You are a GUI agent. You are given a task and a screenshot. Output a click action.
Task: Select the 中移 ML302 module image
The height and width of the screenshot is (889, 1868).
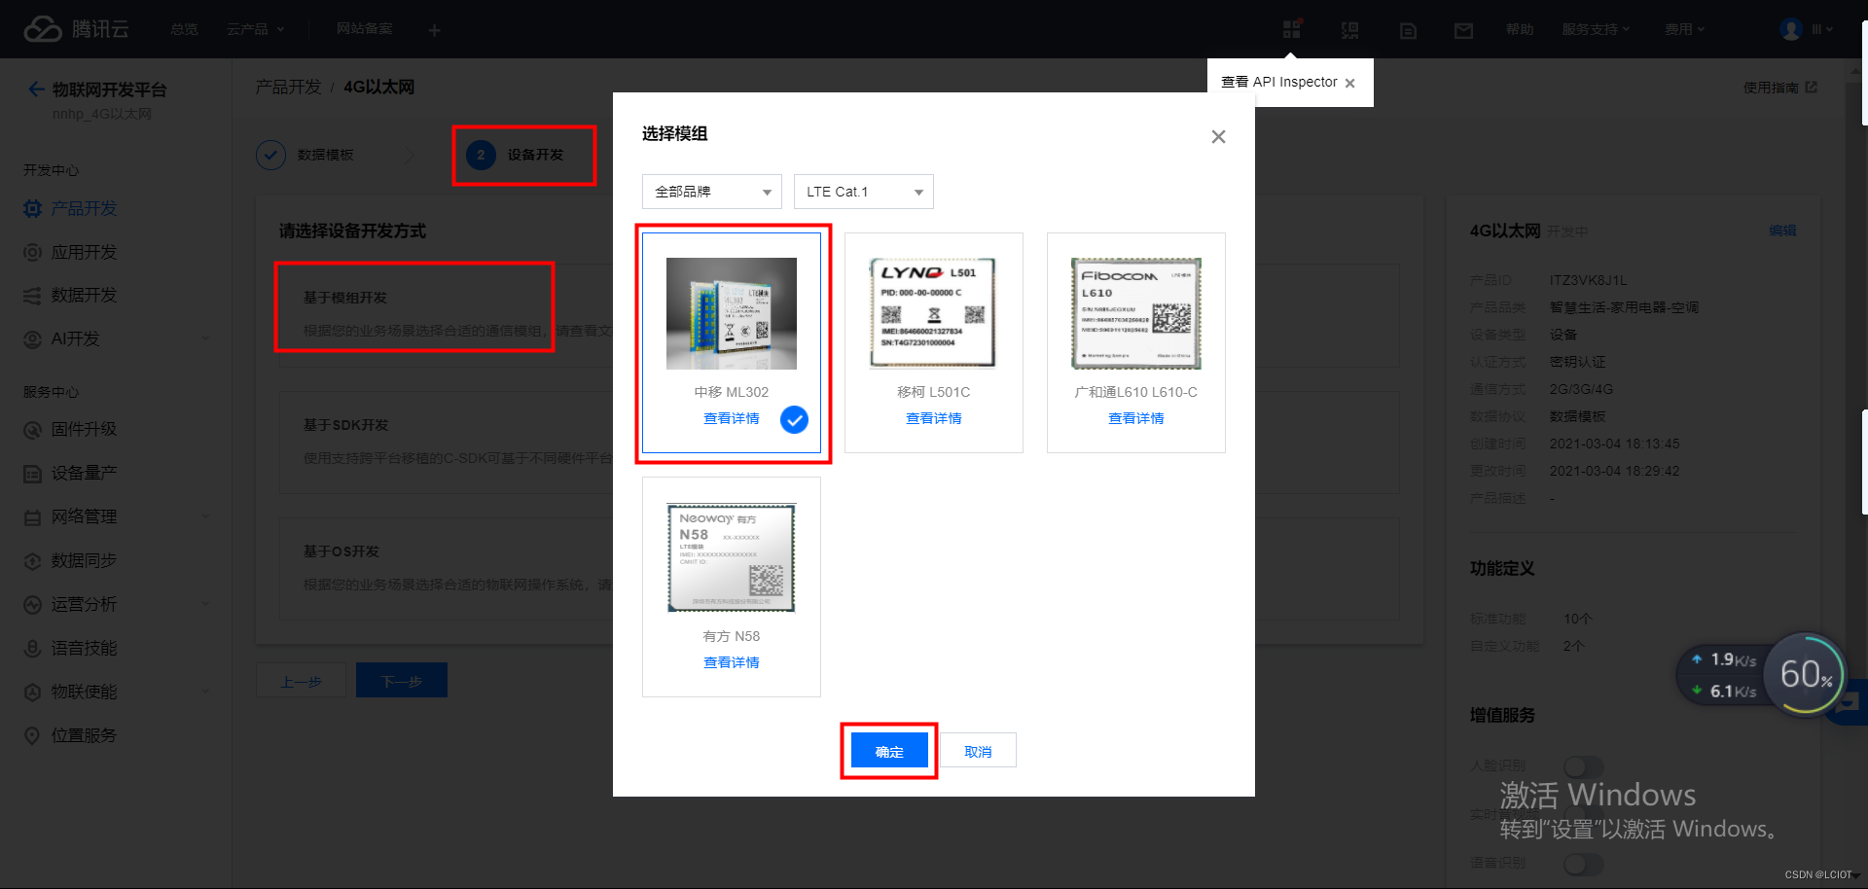coord(732,313)
